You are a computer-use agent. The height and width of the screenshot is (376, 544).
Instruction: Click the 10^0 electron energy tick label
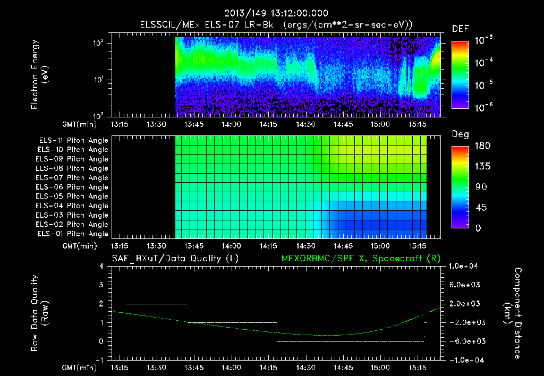(98, 116)
